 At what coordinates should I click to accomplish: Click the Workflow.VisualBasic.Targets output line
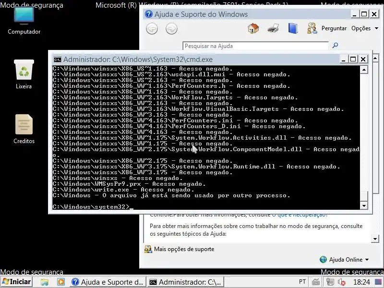[198, 109]
